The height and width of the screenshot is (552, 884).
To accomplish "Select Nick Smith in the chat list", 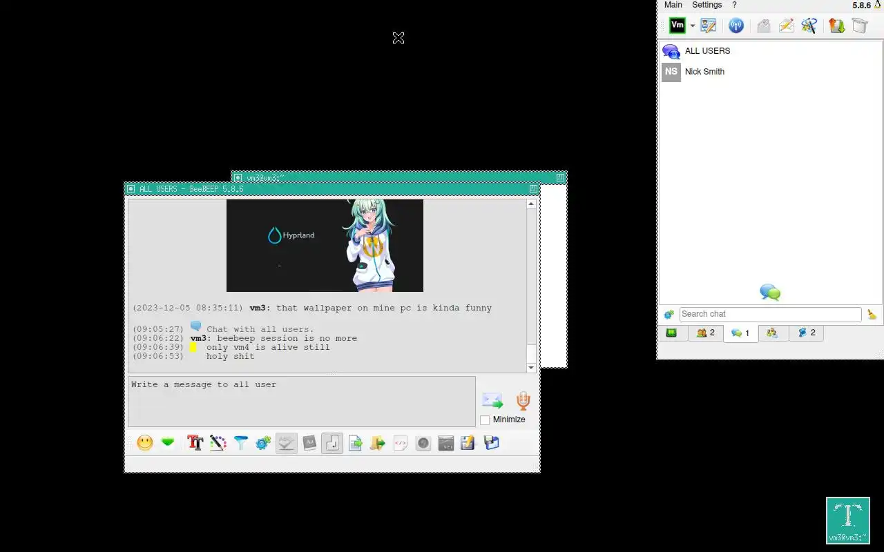I will tap(770, 72).
